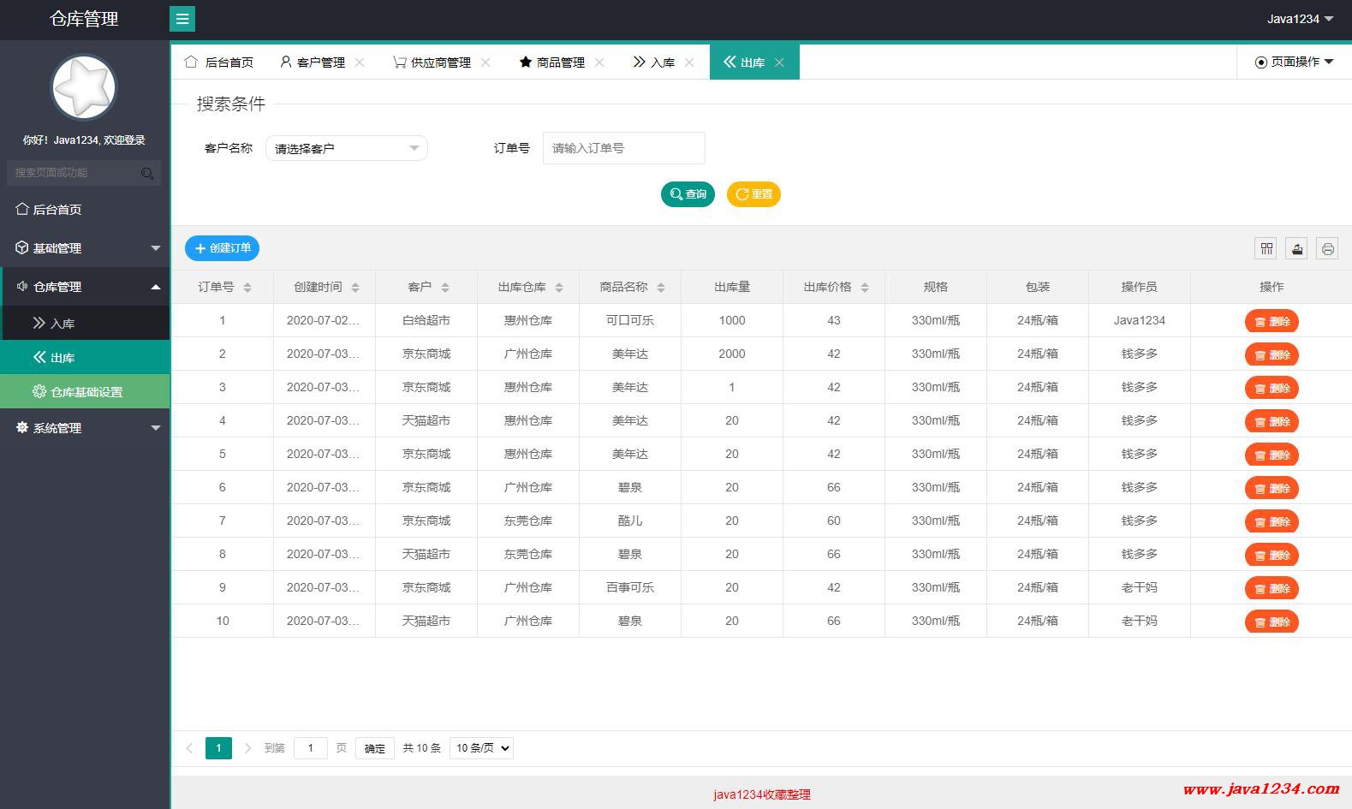The width and height of the screenshot is (1352, 809).
Task: Toggle the sidebar hamburger menu icon
Action: coord(182,19)
